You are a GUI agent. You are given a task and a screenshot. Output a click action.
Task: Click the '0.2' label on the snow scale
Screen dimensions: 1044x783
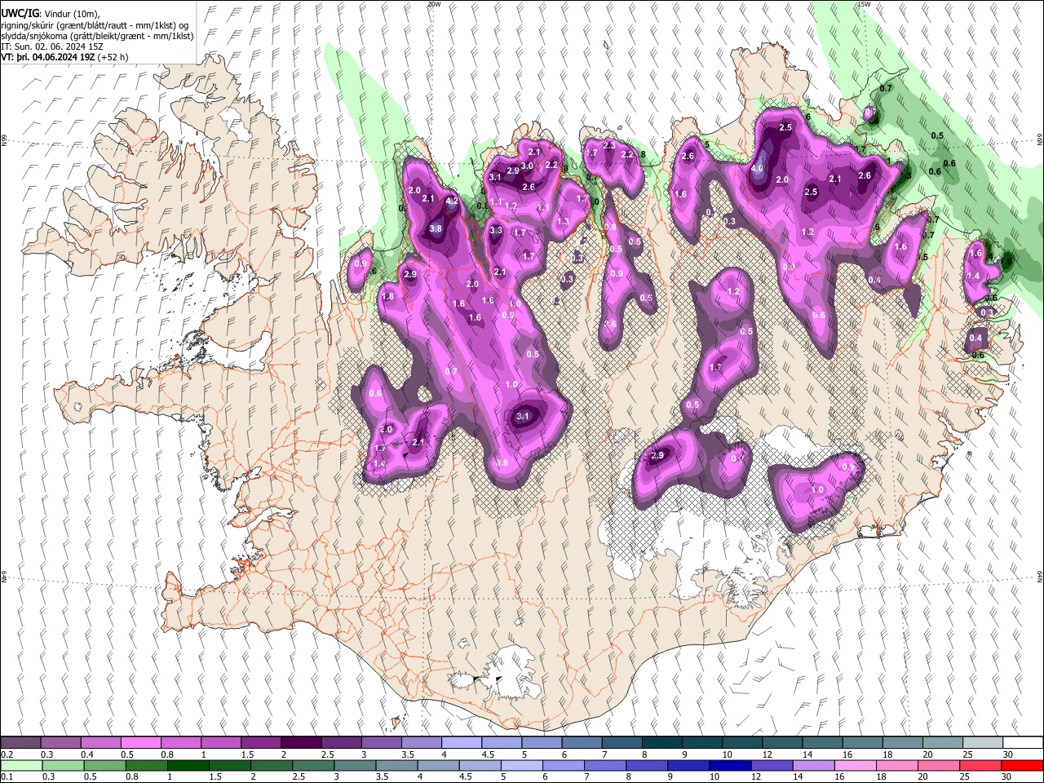(x=7, y=754)
